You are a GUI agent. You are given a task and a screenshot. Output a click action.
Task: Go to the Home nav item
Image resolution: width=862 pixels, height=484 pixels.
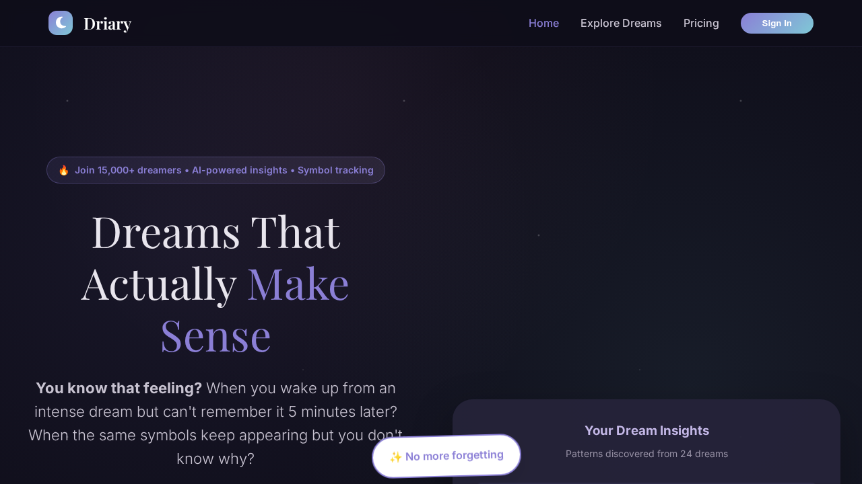pos(543,23)
